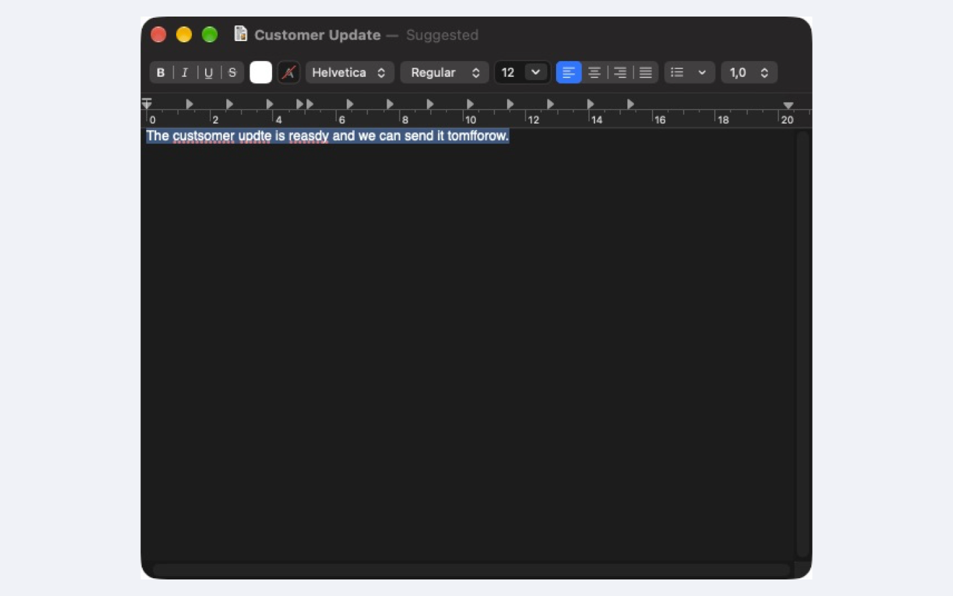Open the Regular typeface style dropdown

tap(445, 73)
